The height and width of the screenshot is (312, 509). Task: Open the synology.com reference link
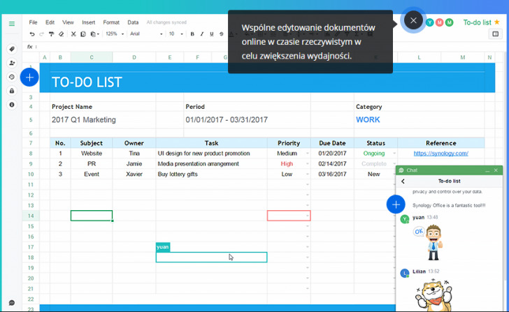tap(440, 154)
